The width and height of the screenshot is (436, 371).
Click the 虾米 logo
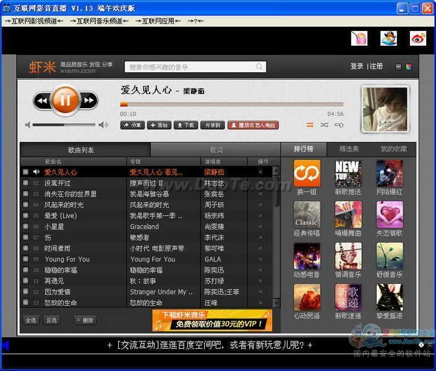point(43,67)
